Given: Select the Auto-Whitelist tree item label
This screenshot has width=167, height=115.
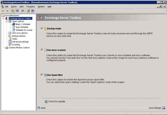Looking at the screenshot, I should point(22,27).
